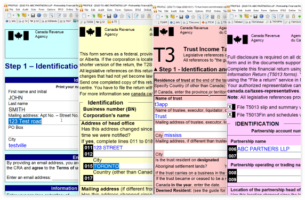Click magnifier search icon in purple T5013 window
The image size is (305, 200).
pos(274,16)
